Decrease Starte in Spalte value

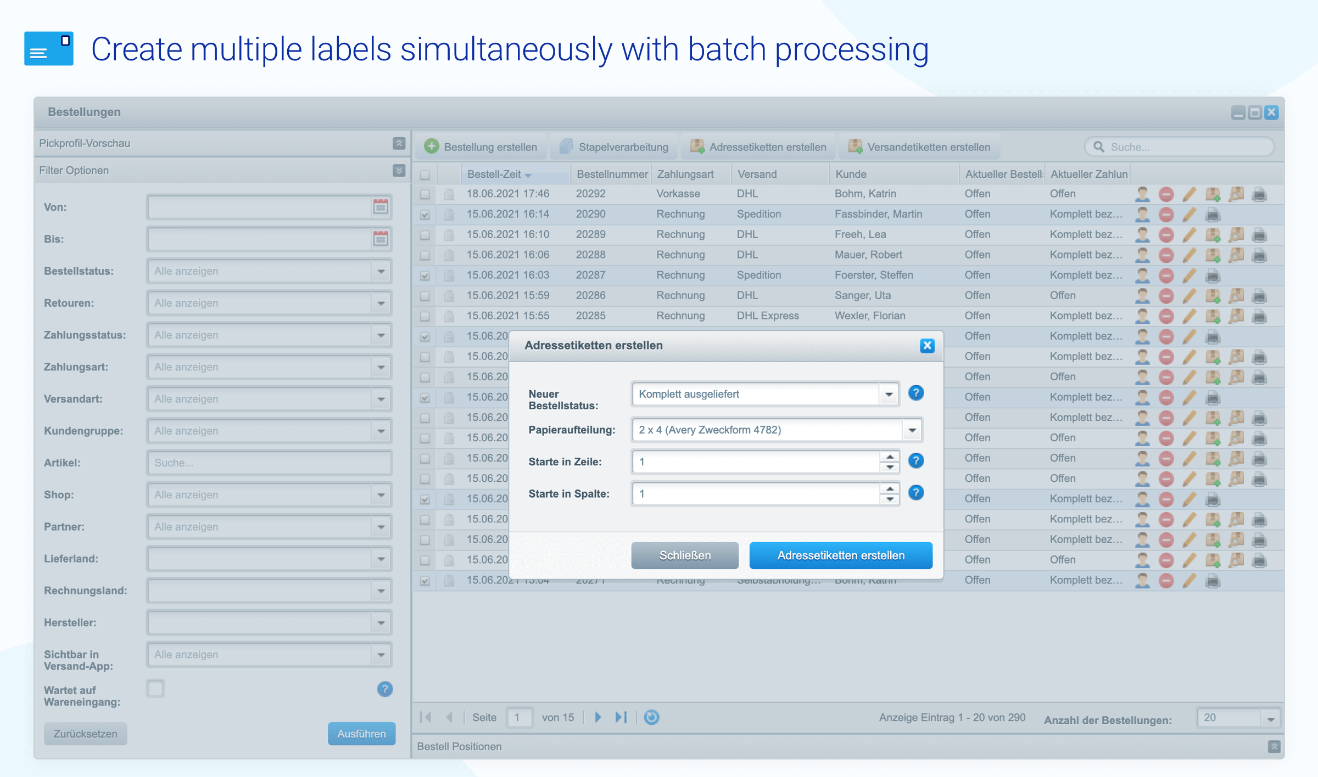(890, 499)
